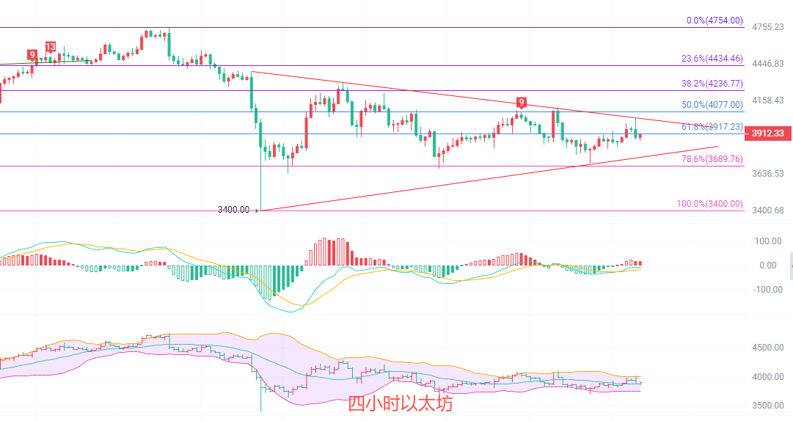Select the 4500.00 Bollinger panel axis value
The image size is (793, 421).
[x=768, y=348]
